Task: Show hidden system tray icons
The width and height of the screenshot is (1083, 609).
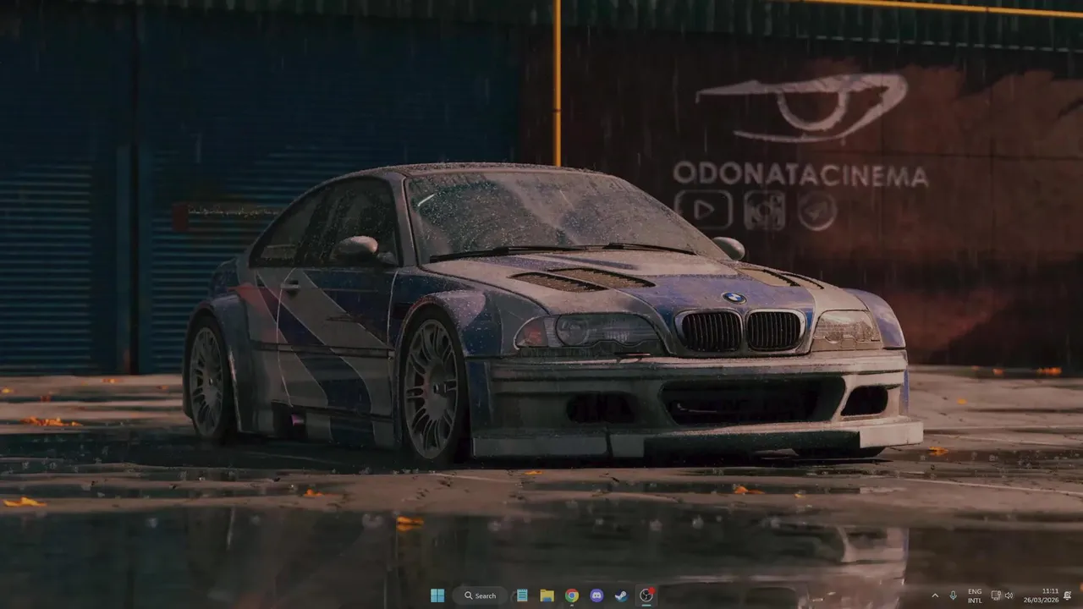Action: 935,595
